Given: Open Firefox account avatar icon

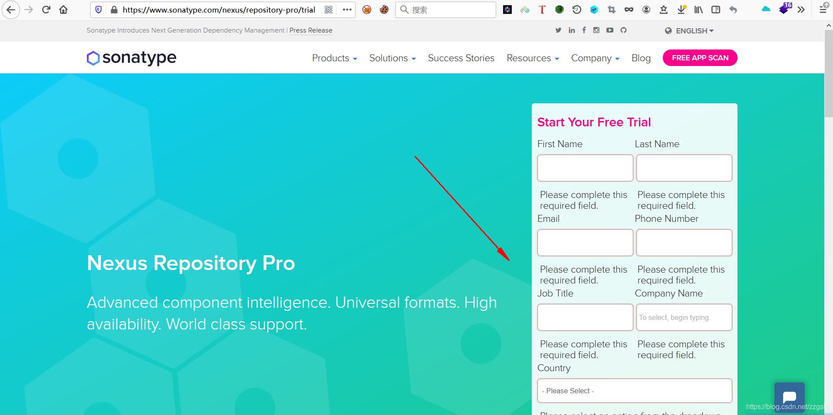Looking at the screenshot, I should pos(646,10).
